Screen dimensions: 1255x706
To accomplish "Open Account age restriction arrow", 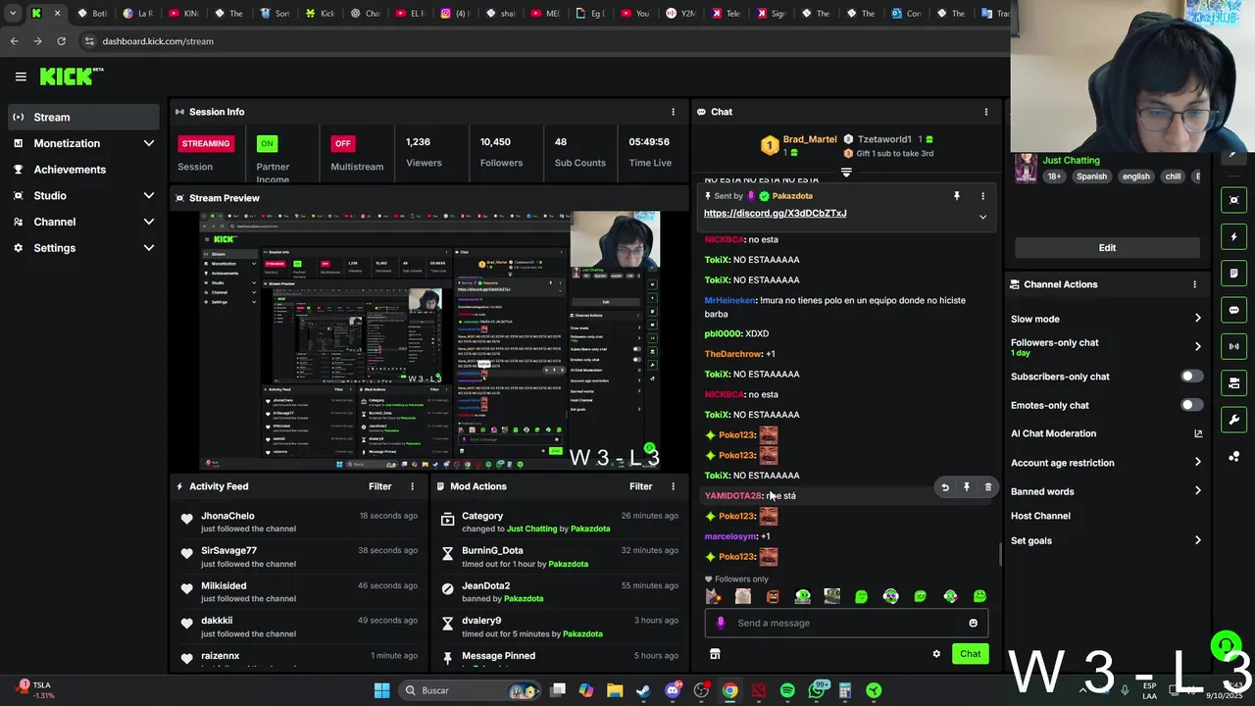I will 1197,463.
